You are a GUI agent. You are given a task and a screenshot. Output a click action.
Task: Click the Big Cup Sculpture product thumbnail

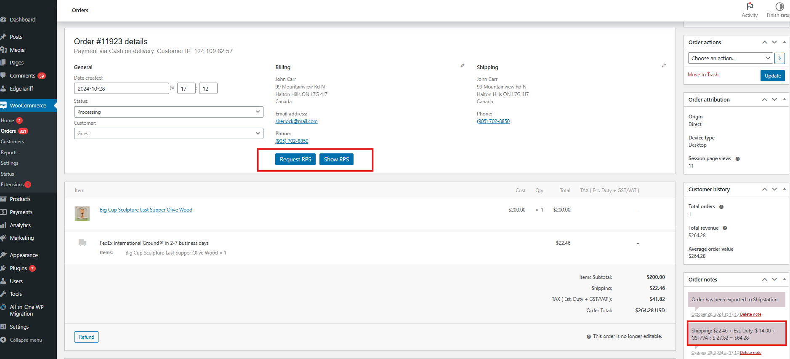pos(82,213)
